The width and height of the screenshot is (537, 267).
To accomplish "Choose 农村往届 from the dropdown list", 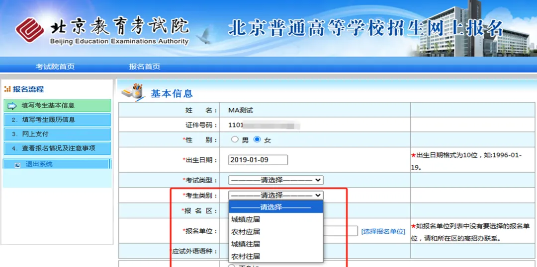I will tap(276, 256).
